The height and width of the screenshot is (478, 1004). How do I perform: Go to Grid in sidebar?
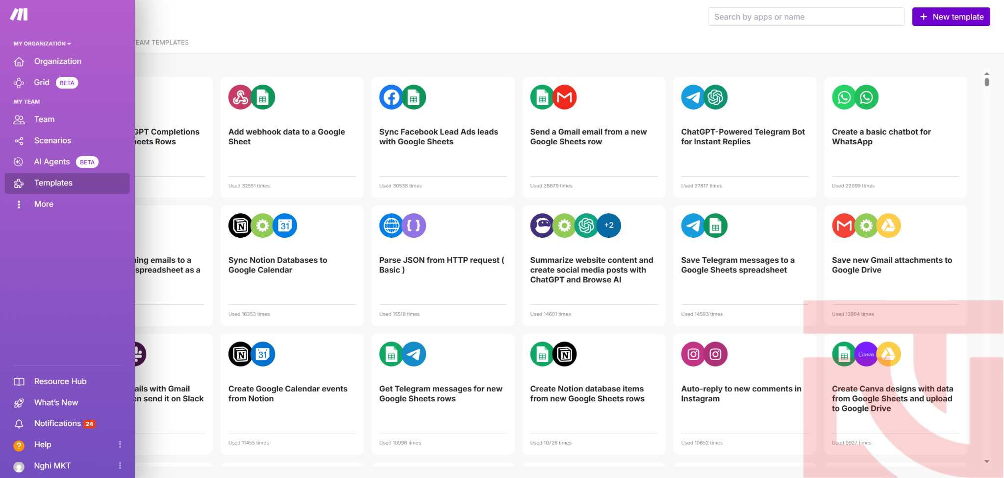(x=67, y=83)
